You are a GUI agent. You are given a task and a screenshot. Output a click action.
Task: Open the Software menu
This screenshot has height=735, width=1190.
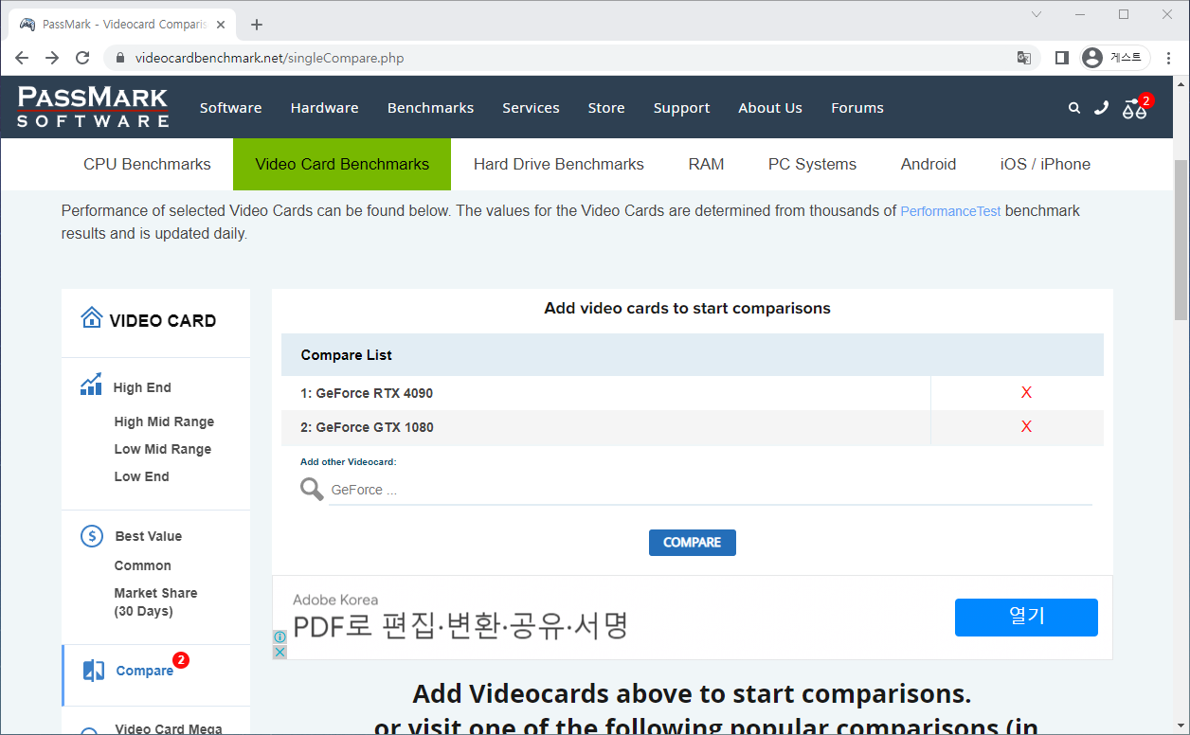231,108
